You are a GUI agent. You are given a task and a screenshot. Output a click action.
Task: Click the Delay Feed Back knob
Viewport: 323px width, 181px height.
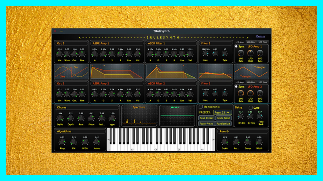point(260,116)
